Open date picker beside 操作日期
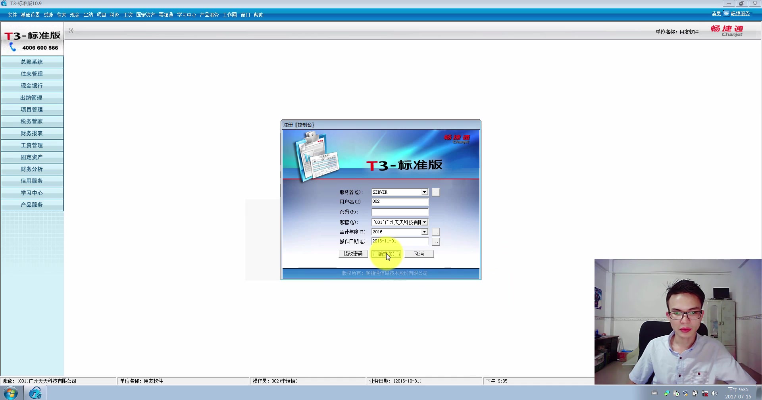762x400 pixels. coord(436,241)
